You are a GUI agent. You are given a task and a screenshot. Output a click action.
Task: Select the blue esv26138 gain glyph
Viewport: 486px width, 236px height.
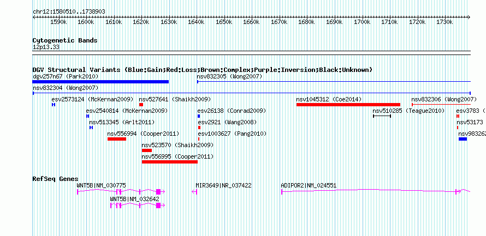pos(199,116)
